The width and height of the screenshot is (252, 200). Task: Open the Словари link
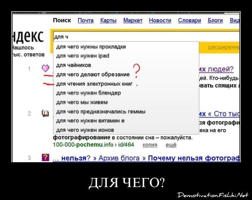point(189,21)
